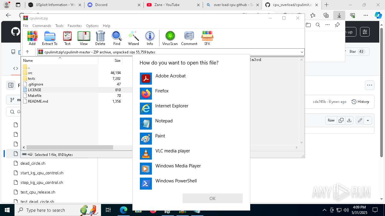Open the View tool in WinRAR

pos(84,38)
